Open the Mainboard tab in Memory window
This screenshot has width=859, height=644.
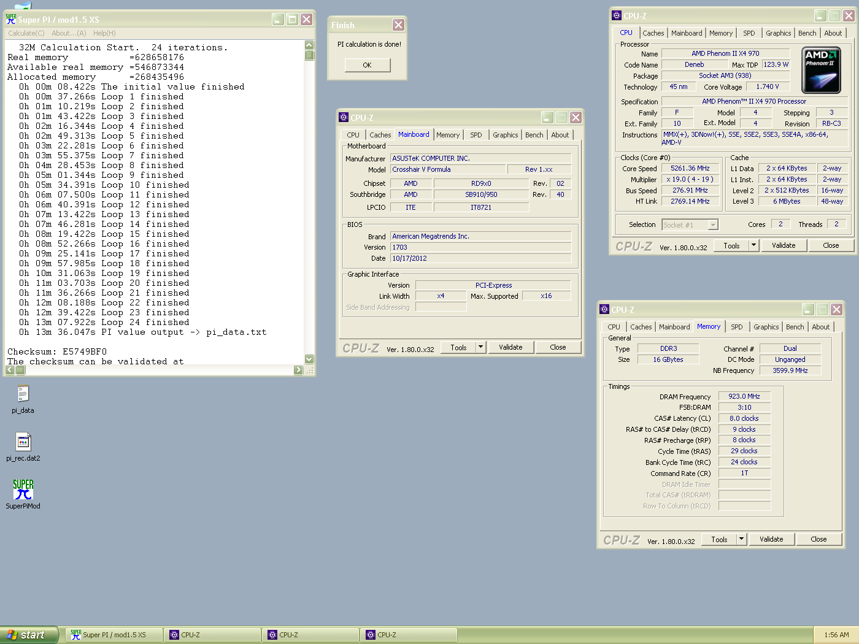(674, 327)
